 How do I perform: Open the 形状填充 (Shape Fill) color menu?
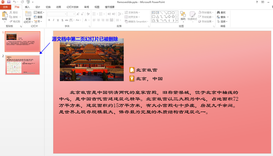206,13
